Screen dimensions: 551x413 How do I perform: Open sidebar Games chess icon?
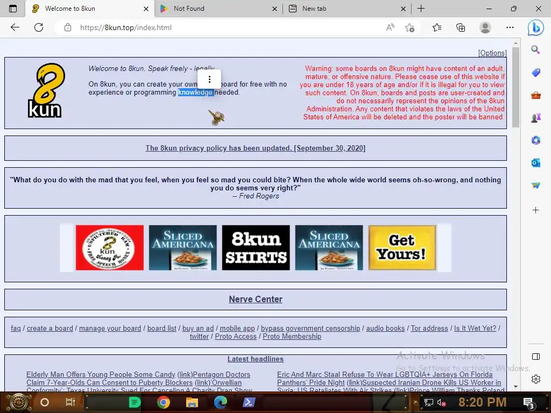point(535,118)
